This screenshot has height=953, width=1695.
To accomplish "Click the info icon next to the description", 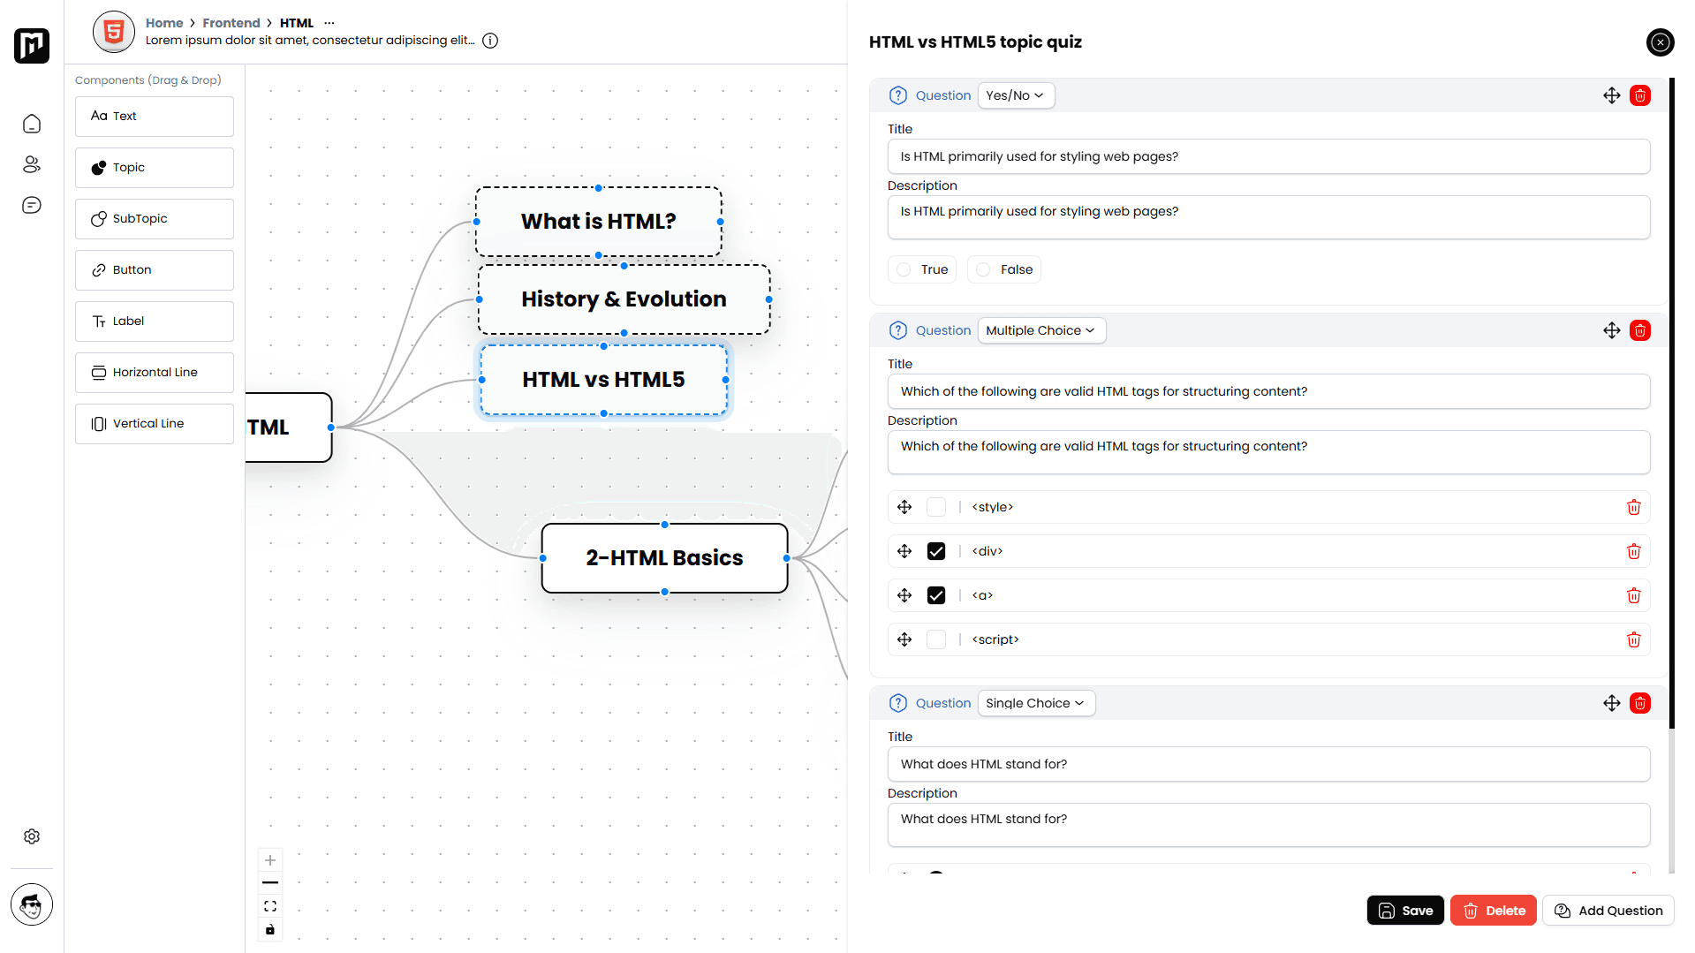I will [x=489, y=40].
